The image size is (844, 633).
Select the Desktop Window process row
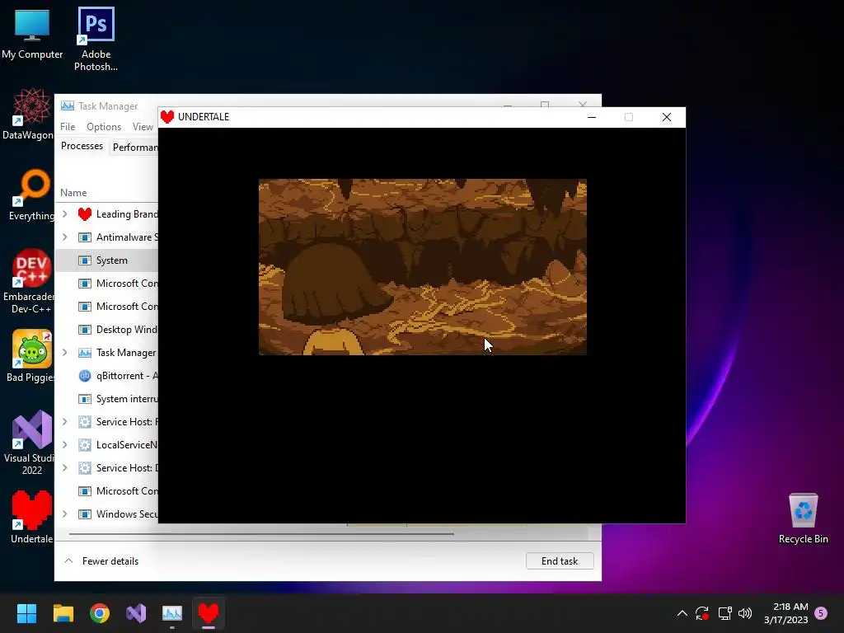click(106, 330)
